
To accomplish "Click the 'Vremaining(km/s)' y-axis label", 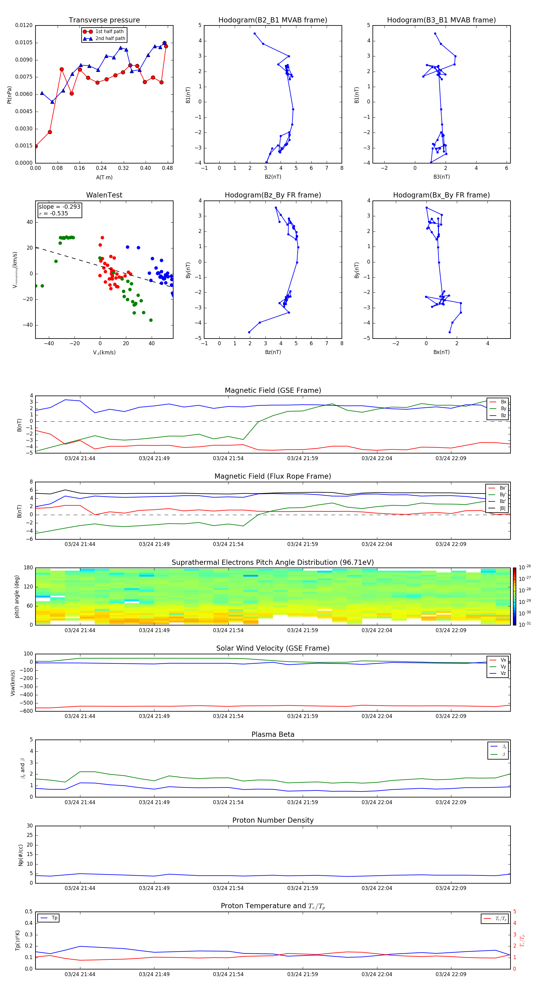I will [15, 270].
